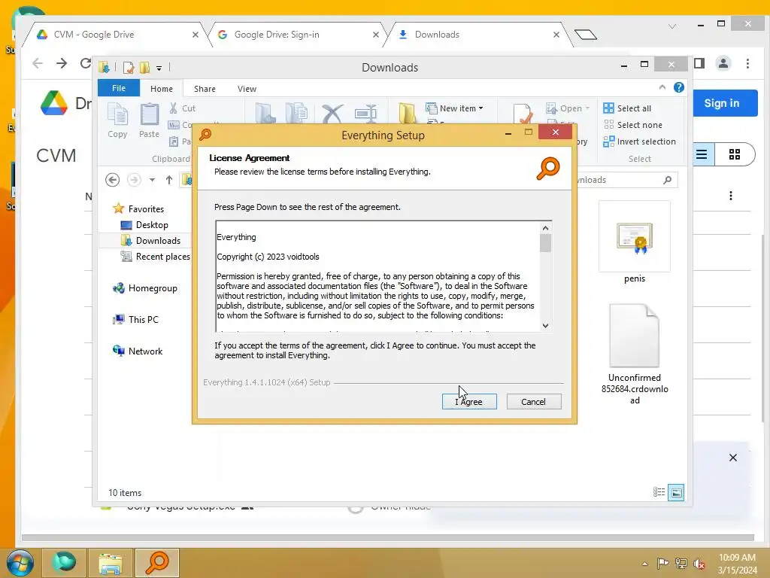The height and width of the screenshot is (578, 770).
Task: Switch Explorer to large icons view
Action: click(x=676, y=492)
